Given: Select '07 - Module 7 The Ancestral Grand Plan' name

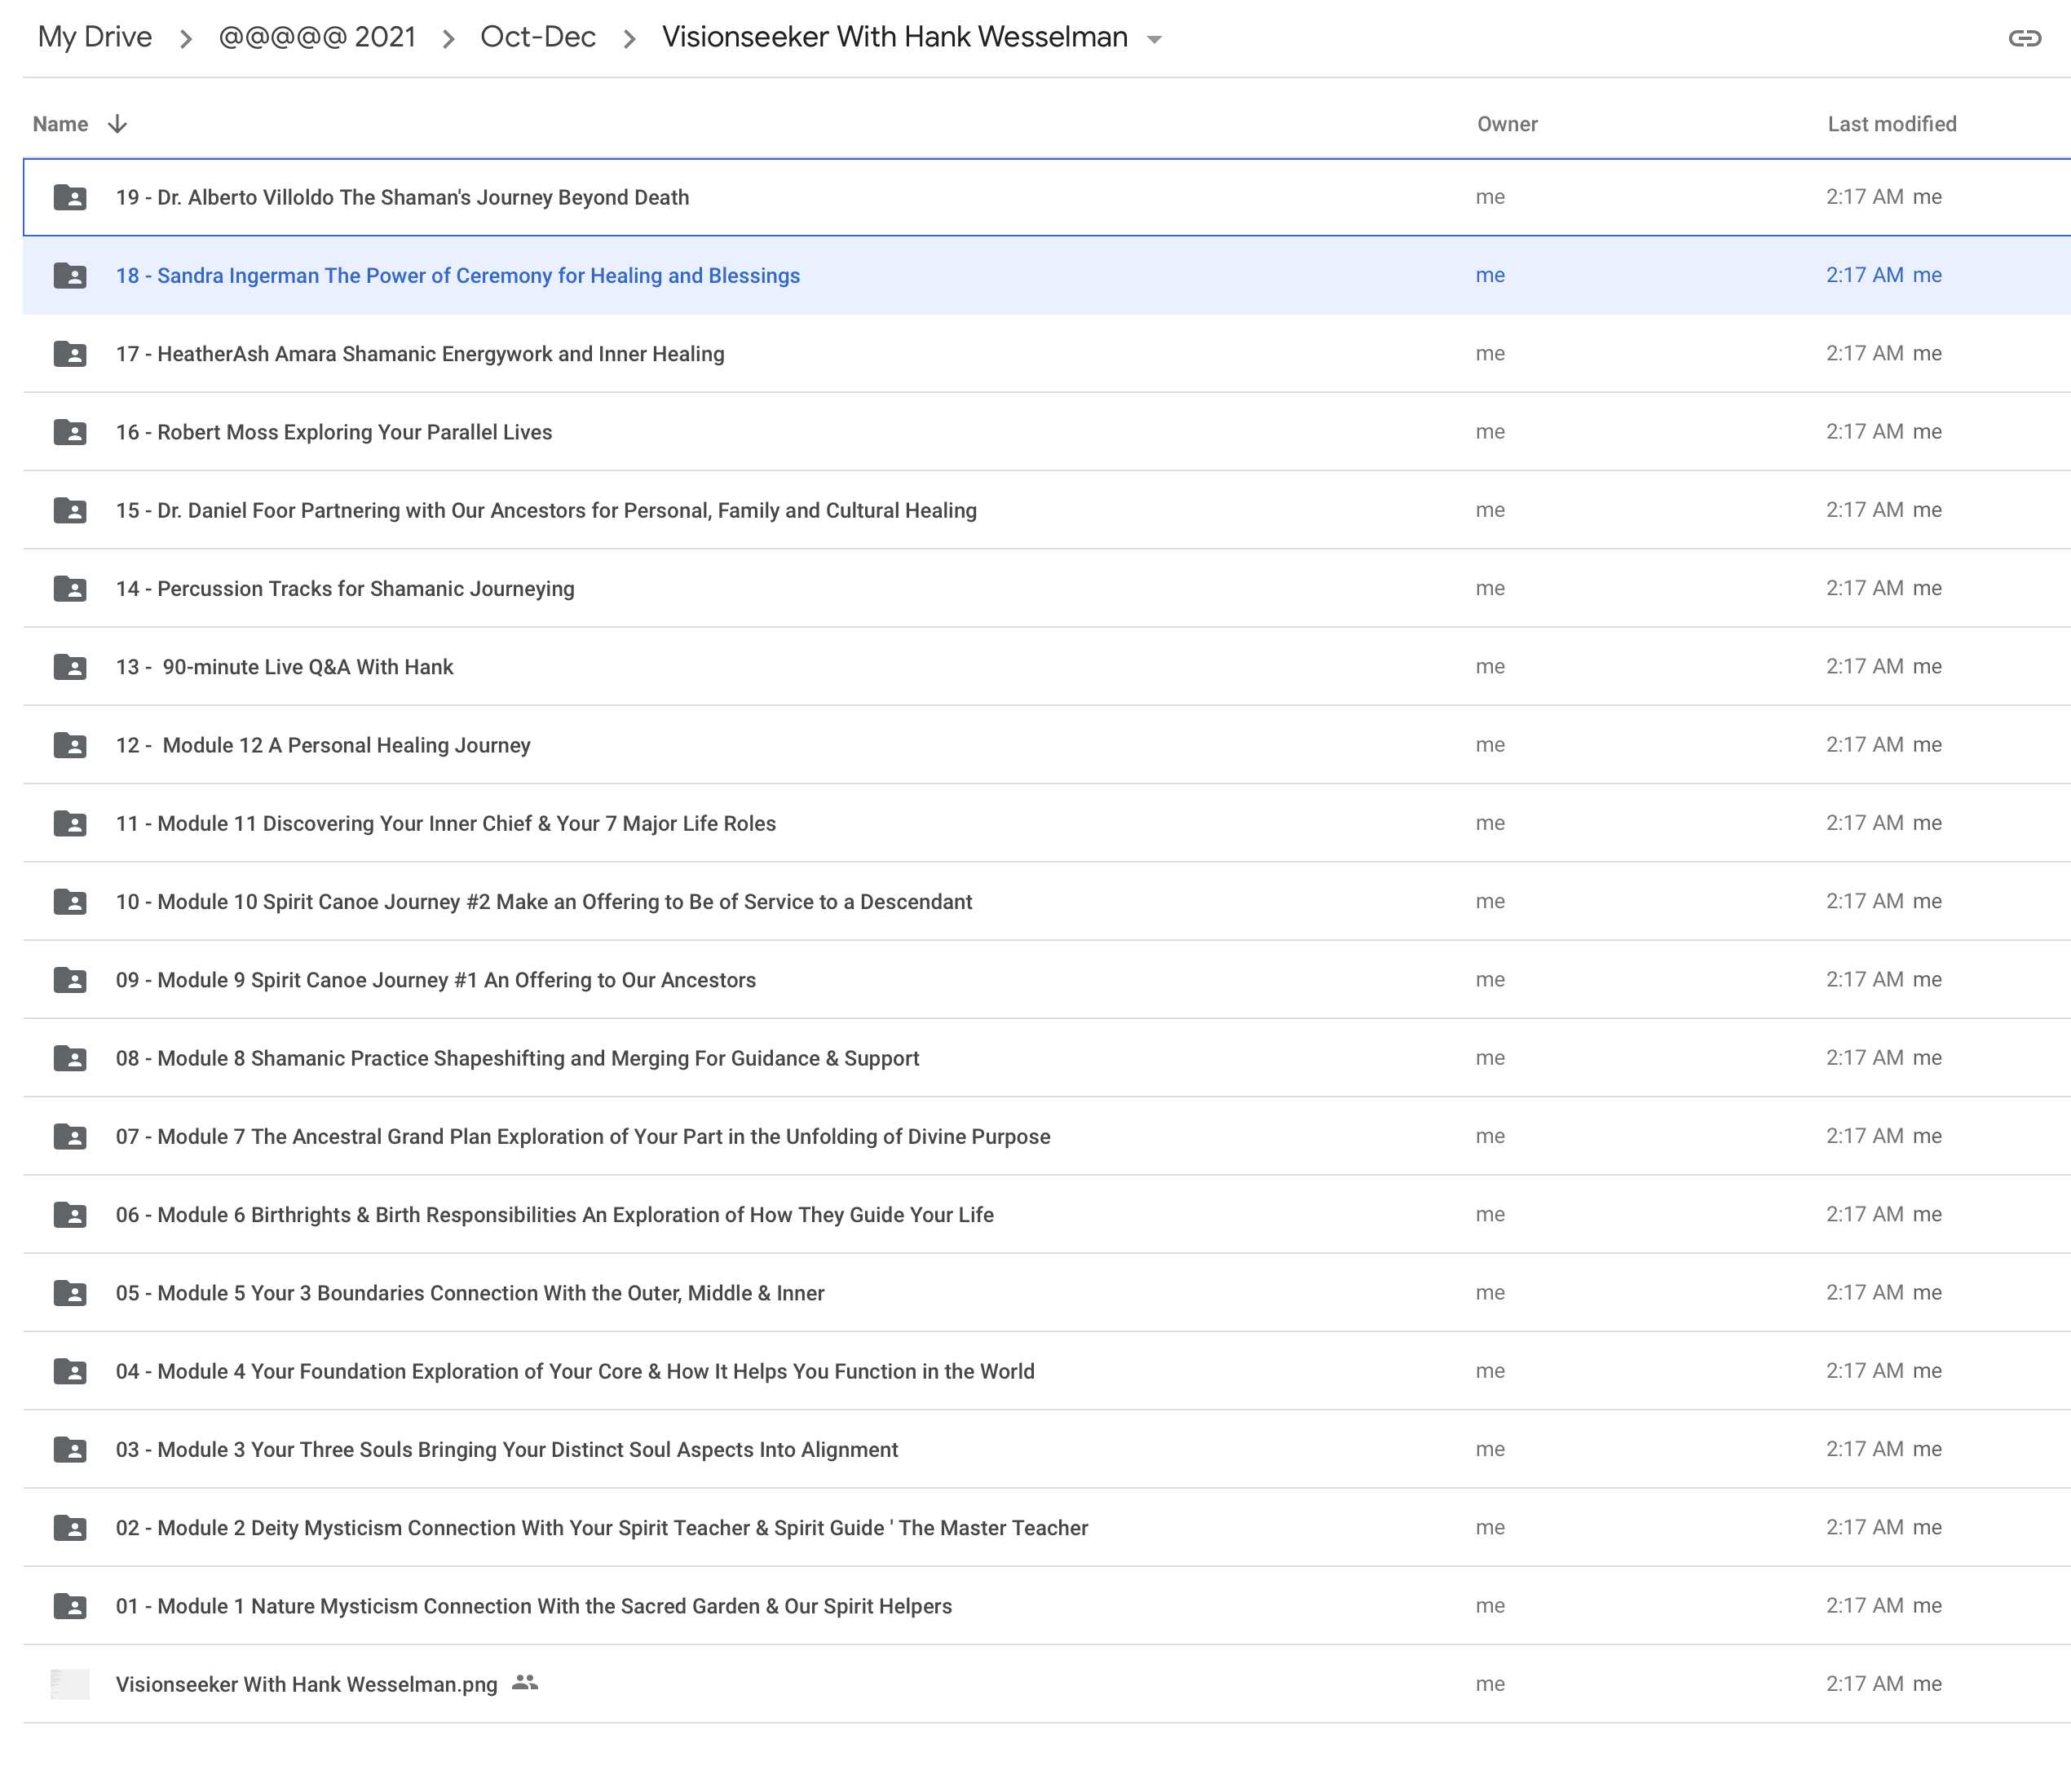Looking at the screenshot, I should [x=583, y=1136].
